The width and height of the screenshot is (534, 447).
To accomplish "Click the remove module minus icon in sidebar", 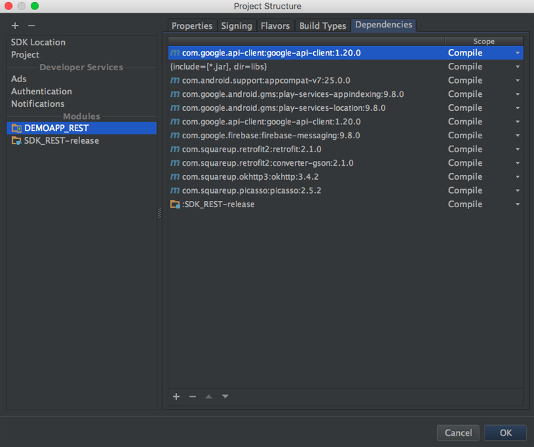I will tap(31, 25).
